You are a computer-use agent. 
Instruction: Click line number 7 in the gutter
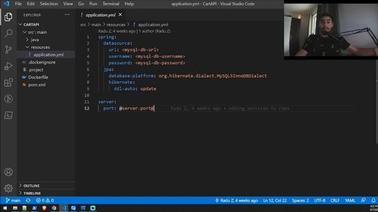tap(88, 76)
